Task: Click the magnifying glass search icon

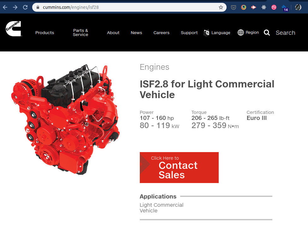Action: [267, 33]
